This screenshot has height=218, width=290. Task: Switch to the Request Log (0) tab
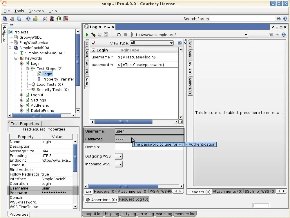point(133,199)
